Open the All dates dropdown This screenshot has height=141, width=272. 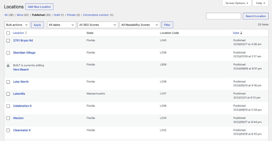tap(62, 25)
